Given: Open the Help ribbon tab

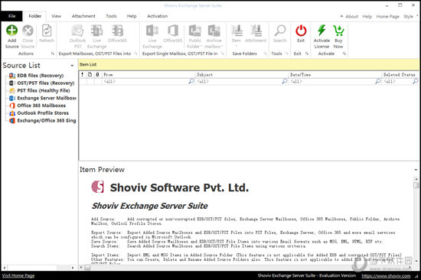Looking at the screenshot, I should pos(132,16).
